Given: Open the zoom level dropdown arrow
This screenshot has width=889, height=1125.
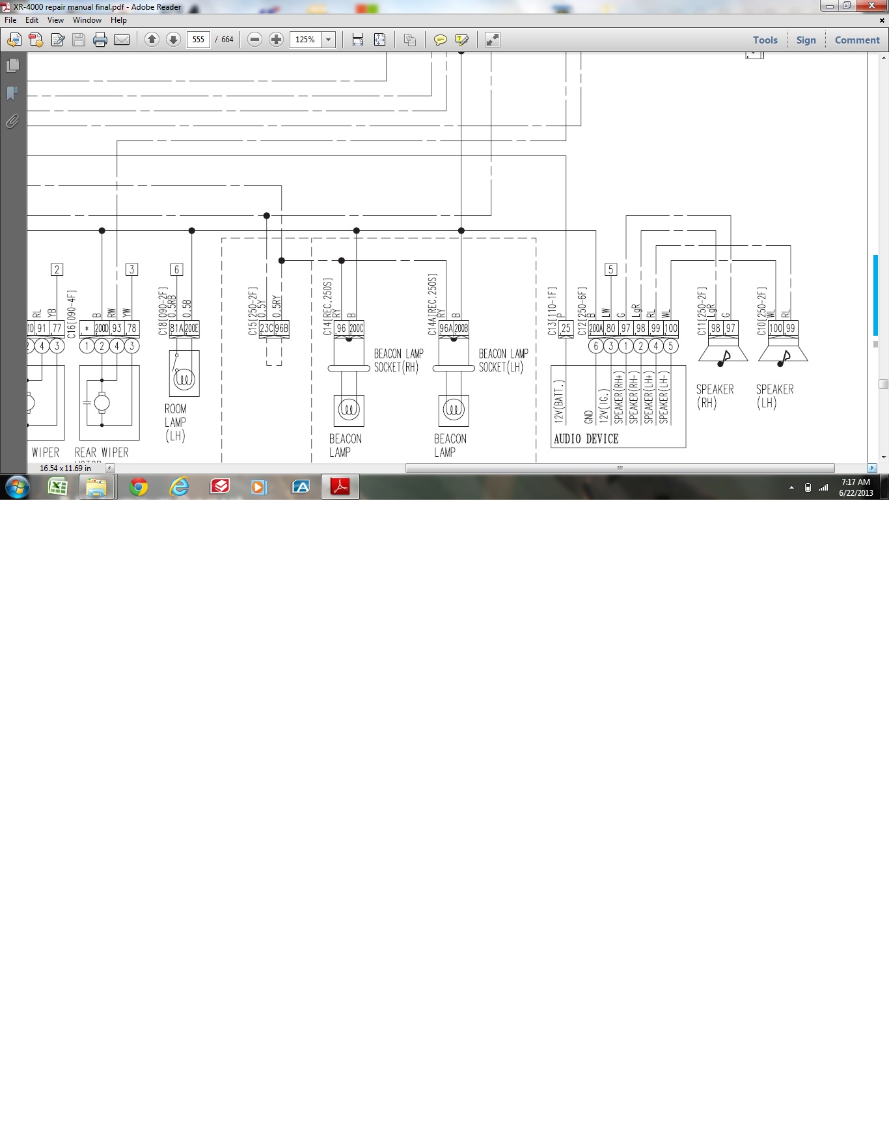Looking at the screenshot, I should click(x=329, y=40).
